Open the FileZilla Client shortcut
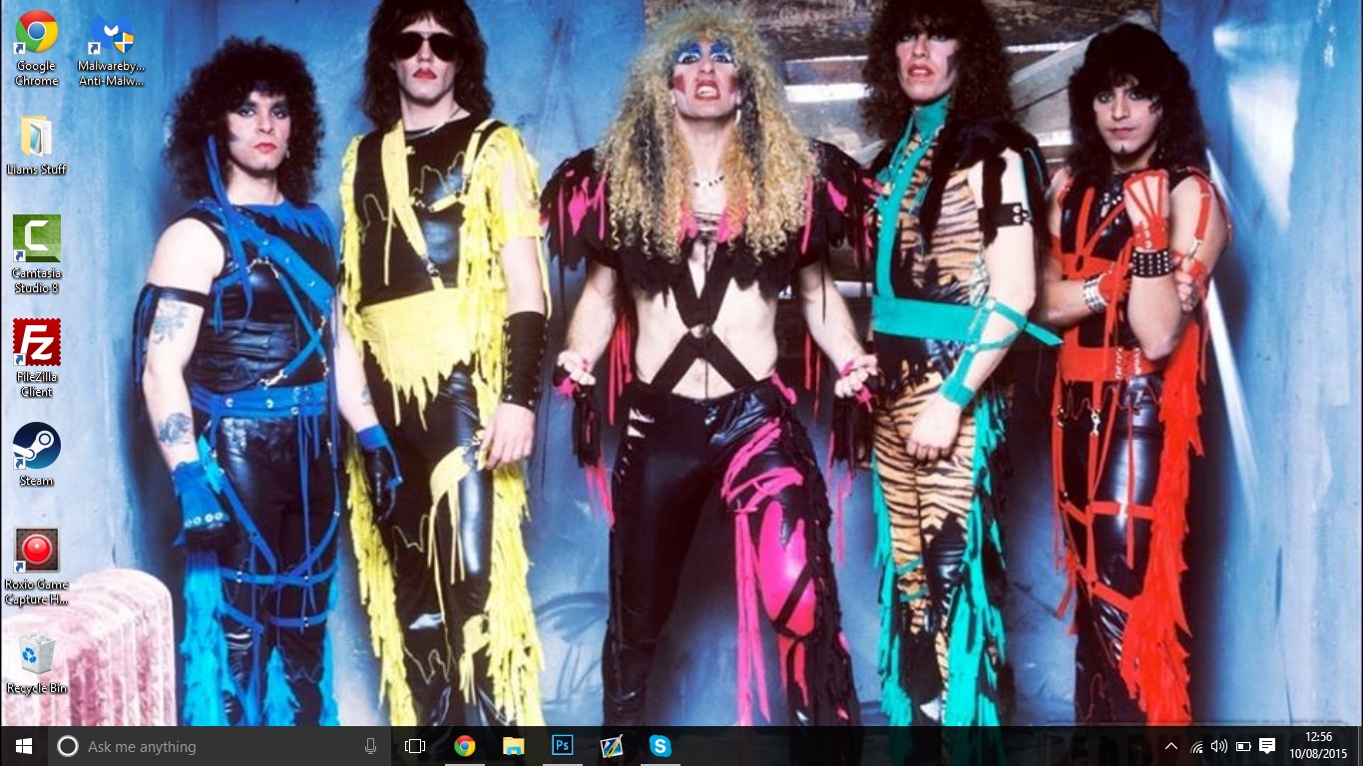1363x766 pixels. click(37, 357)
